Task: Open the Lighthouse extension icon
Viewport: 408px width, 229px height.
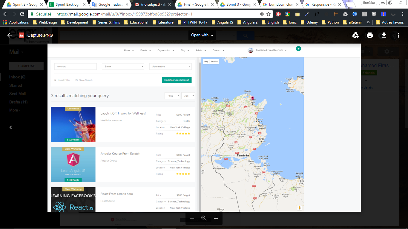Action: pos(384,14)
